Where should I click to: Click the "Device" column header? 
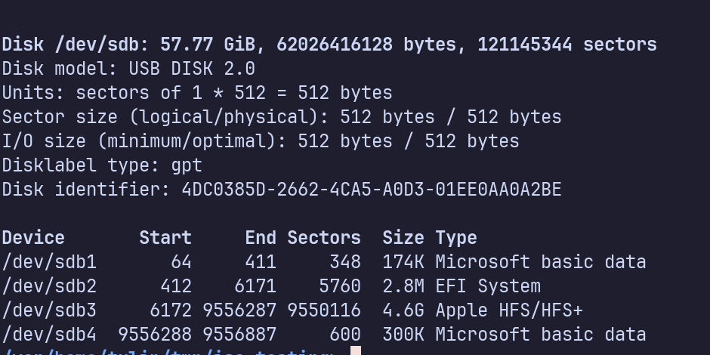click(33, 238)
